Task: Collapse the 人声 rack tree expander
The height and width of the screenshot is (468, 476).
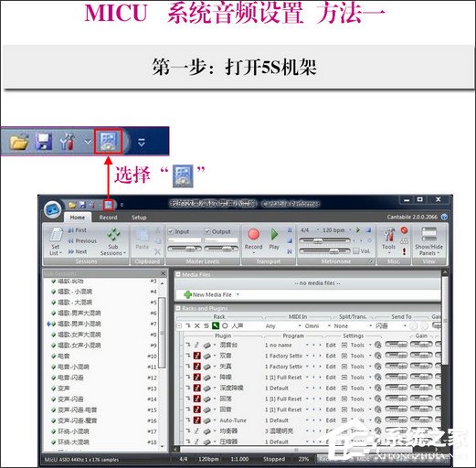Action: (x=179, y=325)
